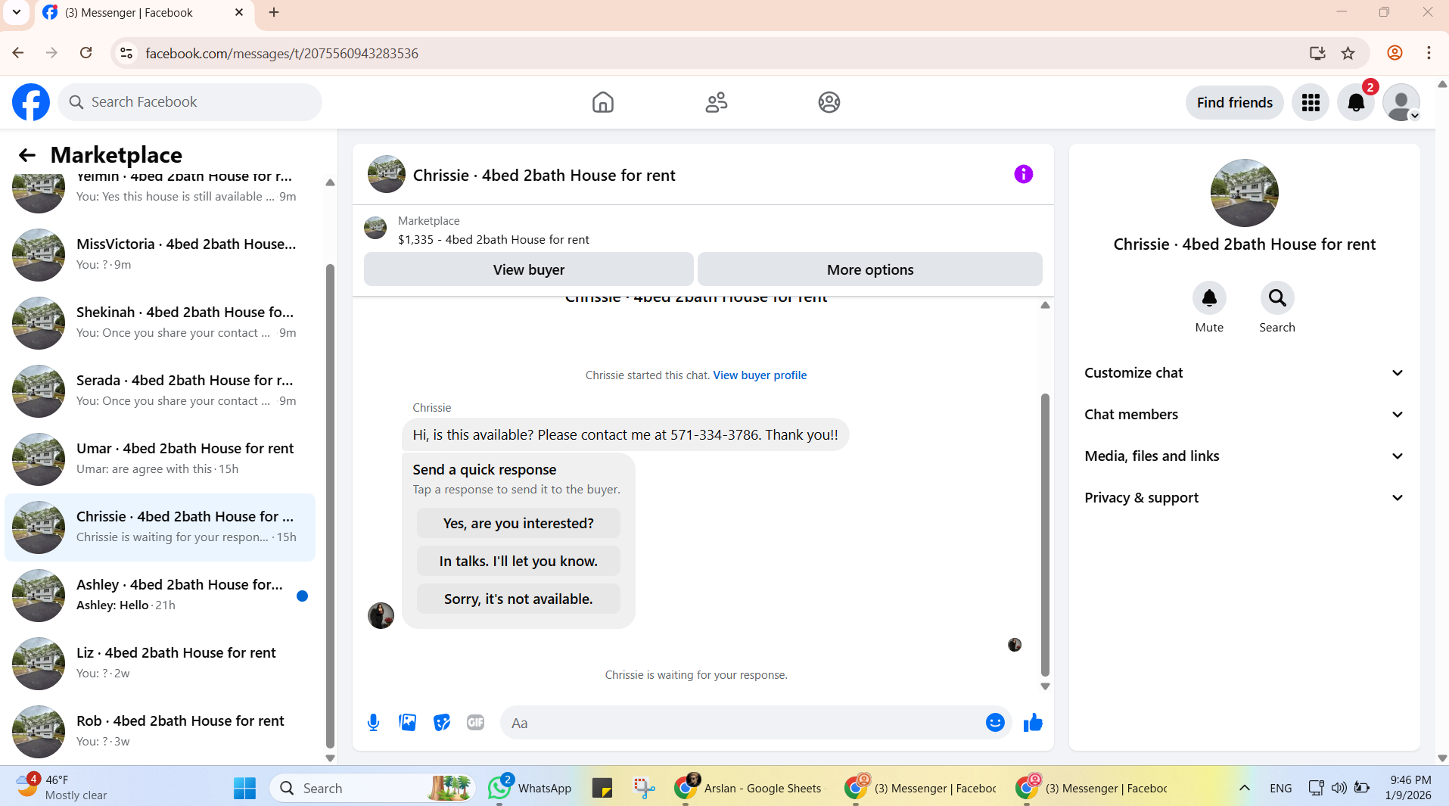Open WhatsApp from the taskbar
Viewport: 1449px width, 806px height.
(x=530, y=788)
